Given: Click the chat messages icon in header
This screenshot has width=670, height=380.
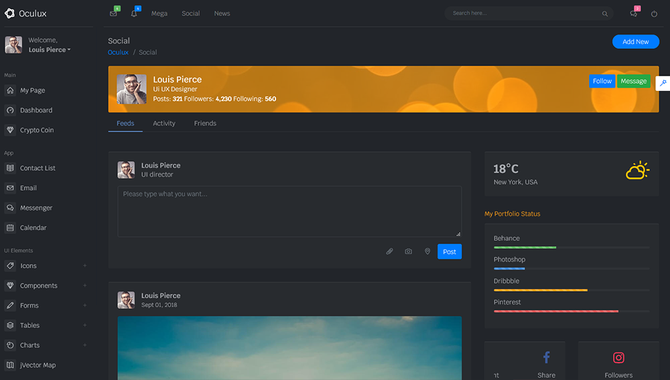Looking at the screenshot, I should [633, 13].
